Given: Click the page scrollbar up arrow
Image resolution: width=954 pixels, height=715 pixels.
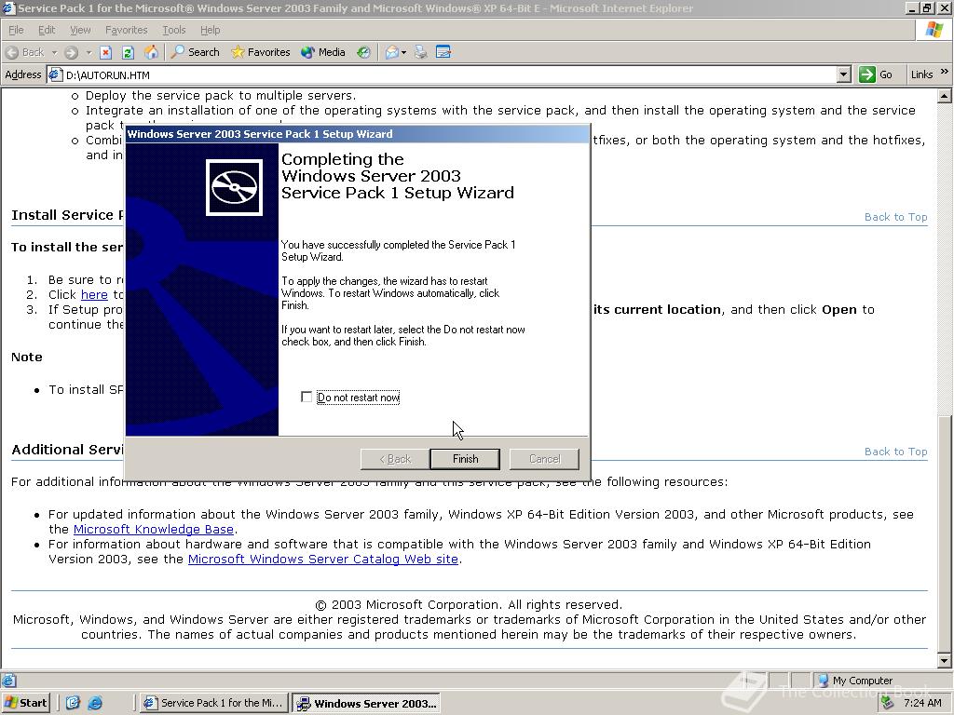Looking at the screenshot, I should [945, 96].
